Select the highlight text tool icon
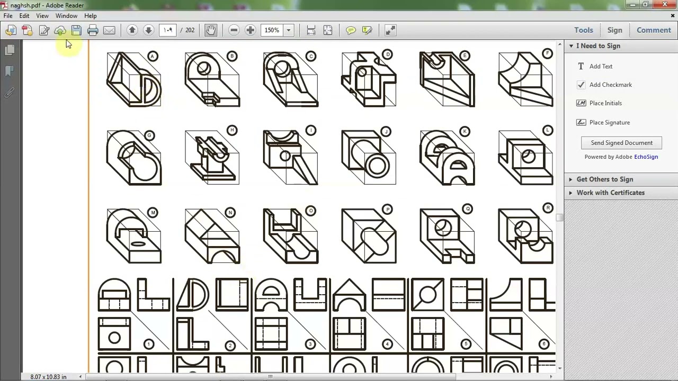This screenshot has height=381, width=678. point(367,30)
